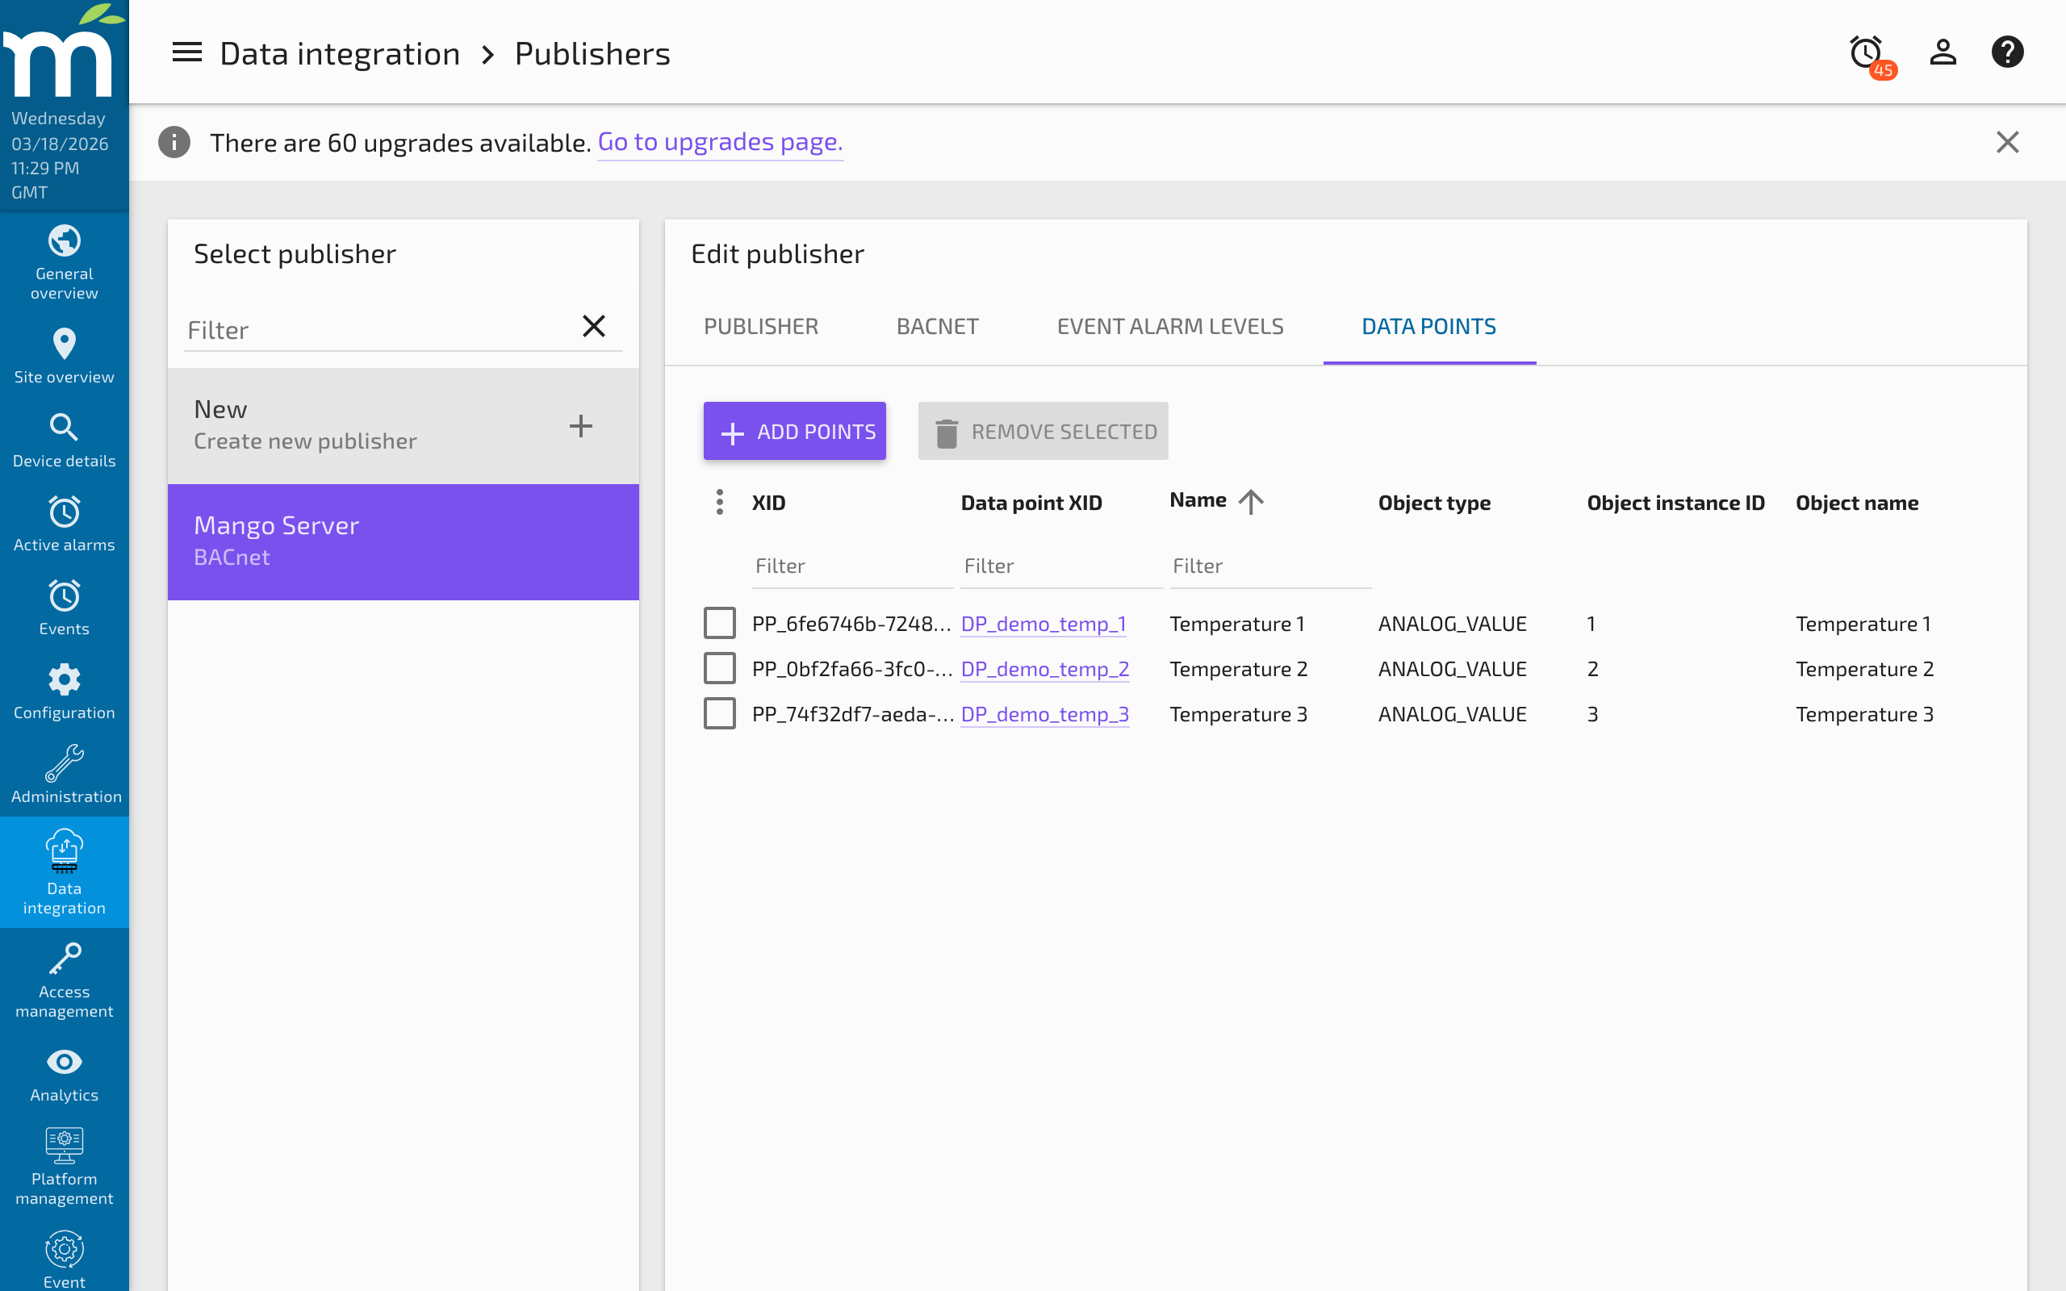Open Analytics eye icon in sidebar
2066x1291 pixels.
coord(64,1074)
